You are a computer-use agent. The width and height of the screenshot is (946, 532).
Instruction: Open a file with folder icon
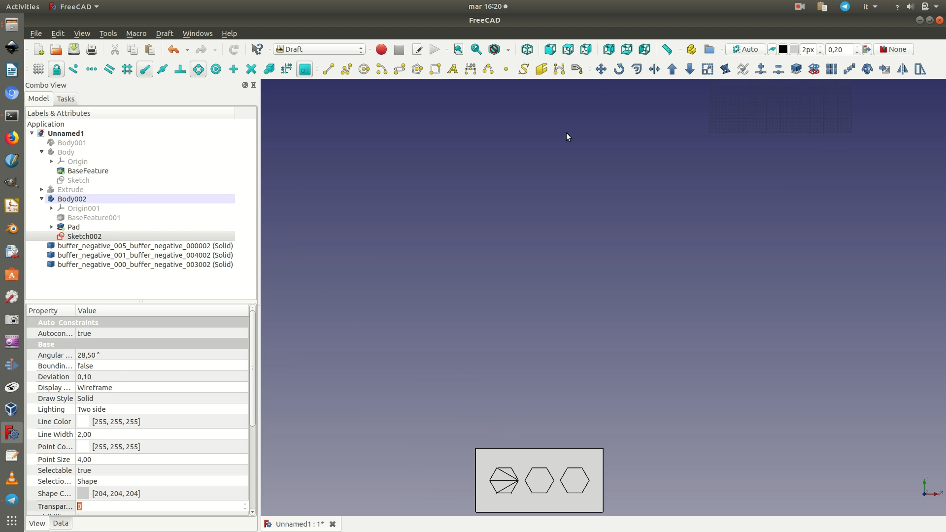coord(56,49)
